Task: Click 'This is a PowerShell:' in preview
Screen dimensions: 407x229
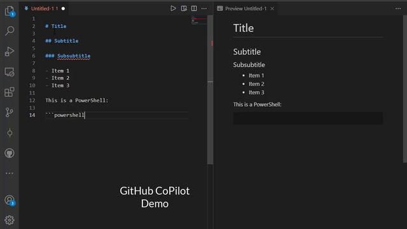Action: 257,104
